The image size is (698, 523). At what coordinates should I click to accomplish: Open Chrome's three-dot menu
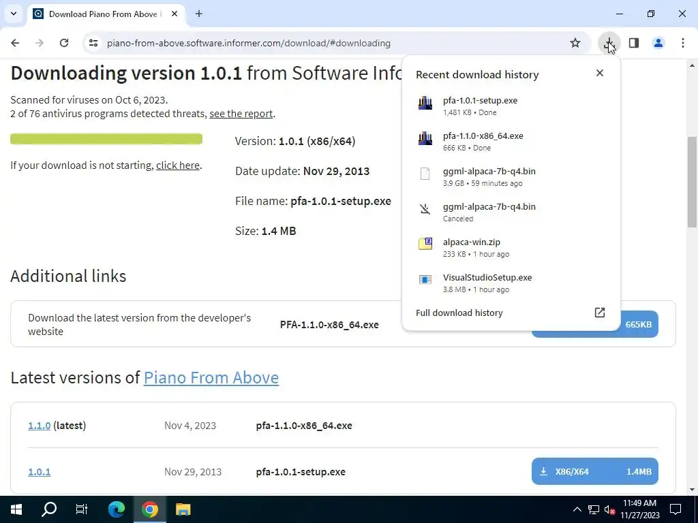click(683, 43)
